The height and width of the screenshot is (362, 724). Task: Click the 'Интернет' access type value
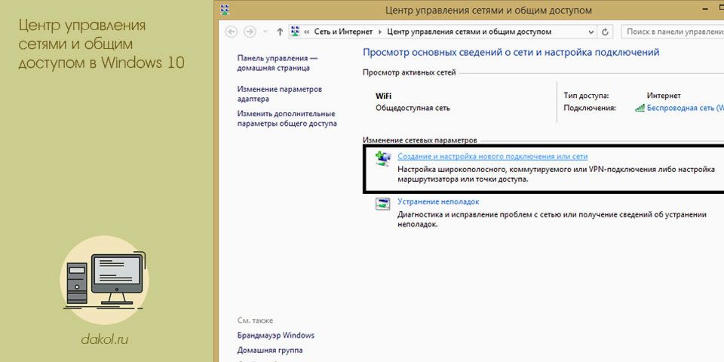click(x=664, y=96)
